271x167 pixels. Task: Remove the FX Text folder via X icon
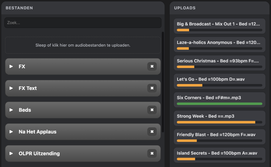152,88
